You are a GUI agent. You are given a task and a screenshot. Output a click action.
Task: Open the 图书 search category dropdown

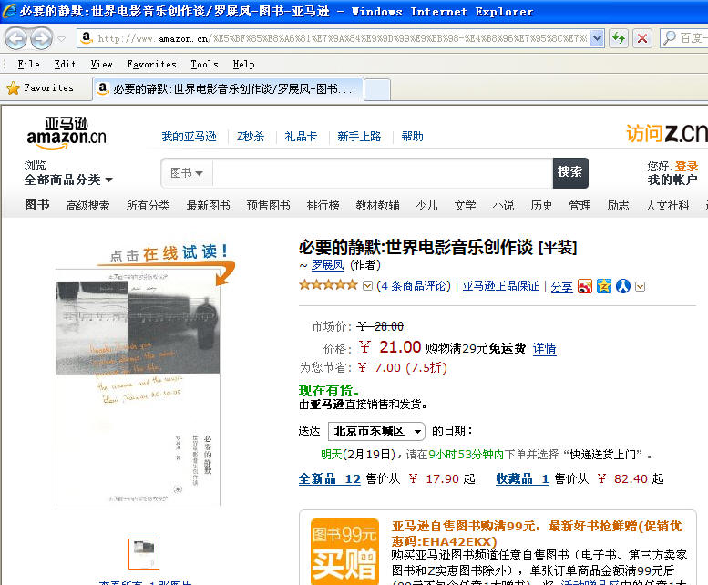(x=187, y=173)
